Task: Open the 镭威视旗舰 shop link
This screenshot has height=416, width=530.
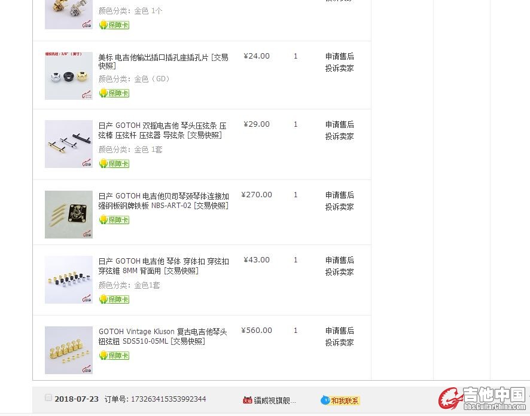Action: click(x=275, y=400)
